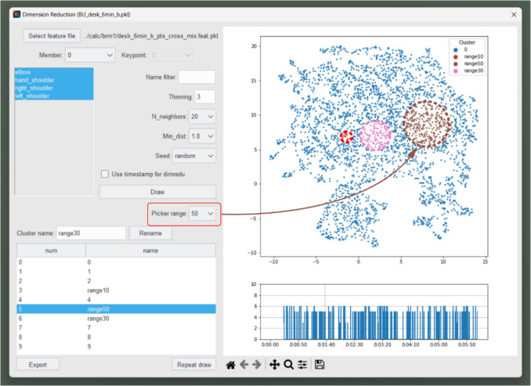Click the Select feature file button

click(52, 36)
